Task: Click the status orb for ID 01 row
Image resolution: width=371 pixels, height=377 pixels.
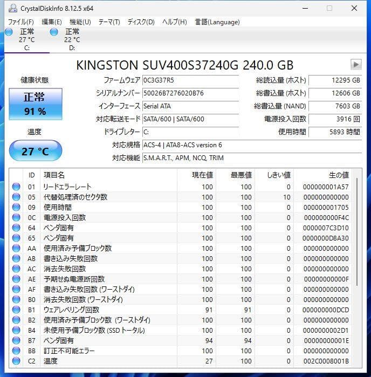Action: pos(16,187)
